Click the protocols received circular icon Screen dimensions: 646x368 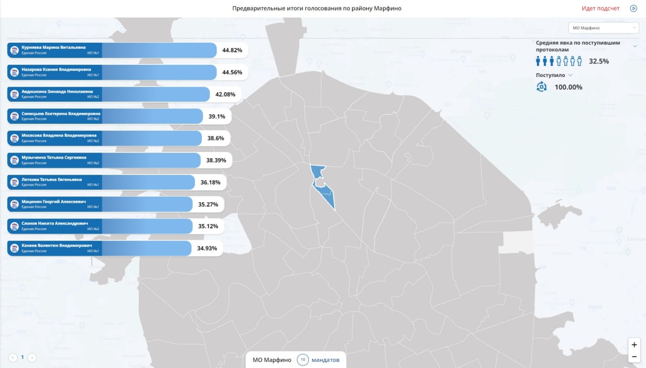tap(542, 87)
